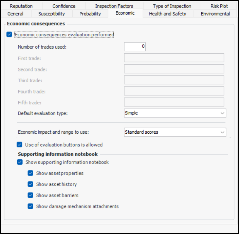Toggle Use of evaluation buttons is allowed
239x234 pixels.
click(20, 145)
